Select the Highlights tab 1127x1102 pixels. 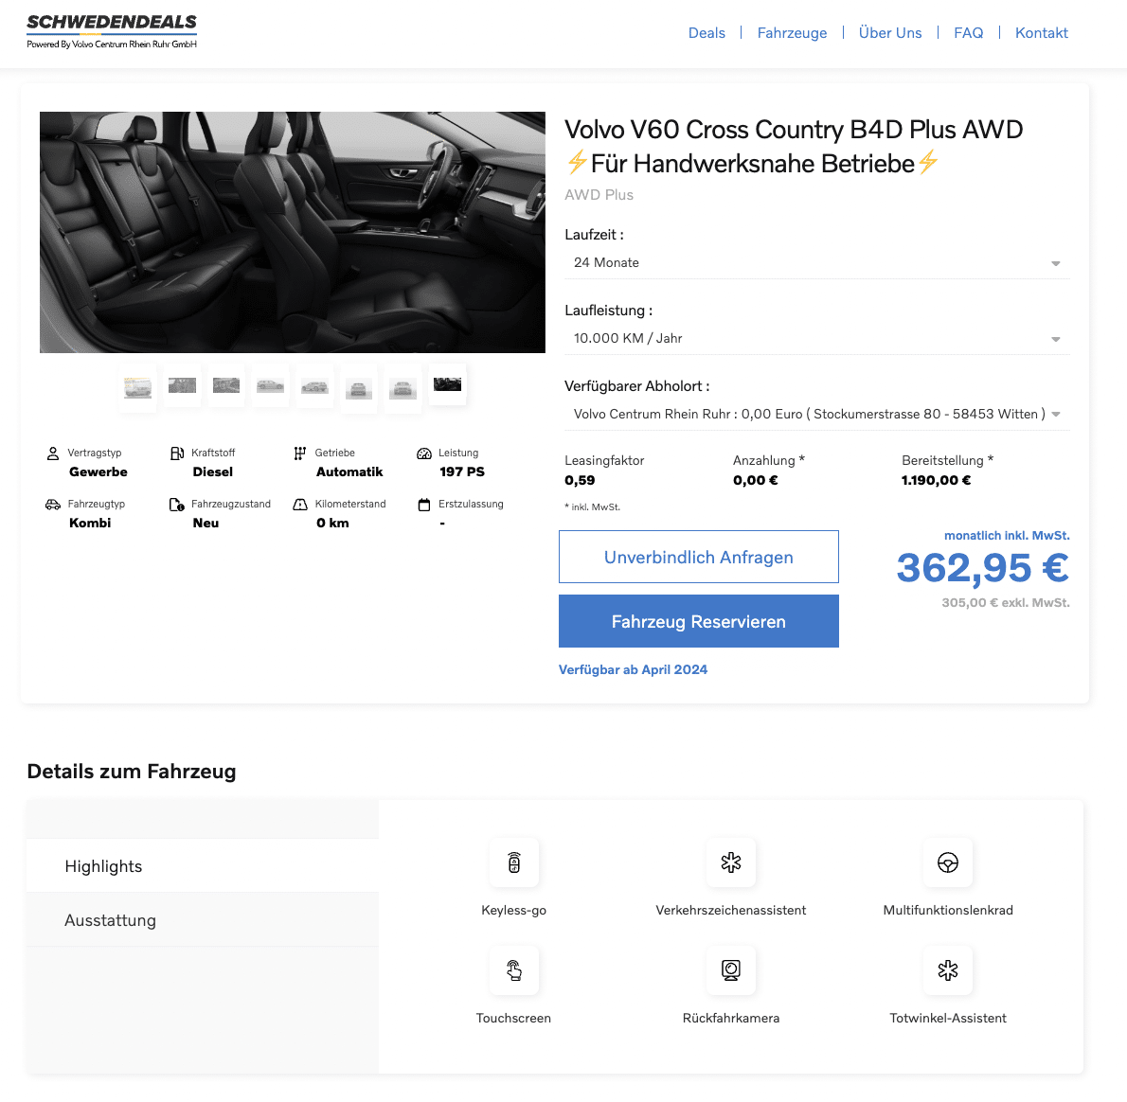pyautogui.click(x=203, y=866)
